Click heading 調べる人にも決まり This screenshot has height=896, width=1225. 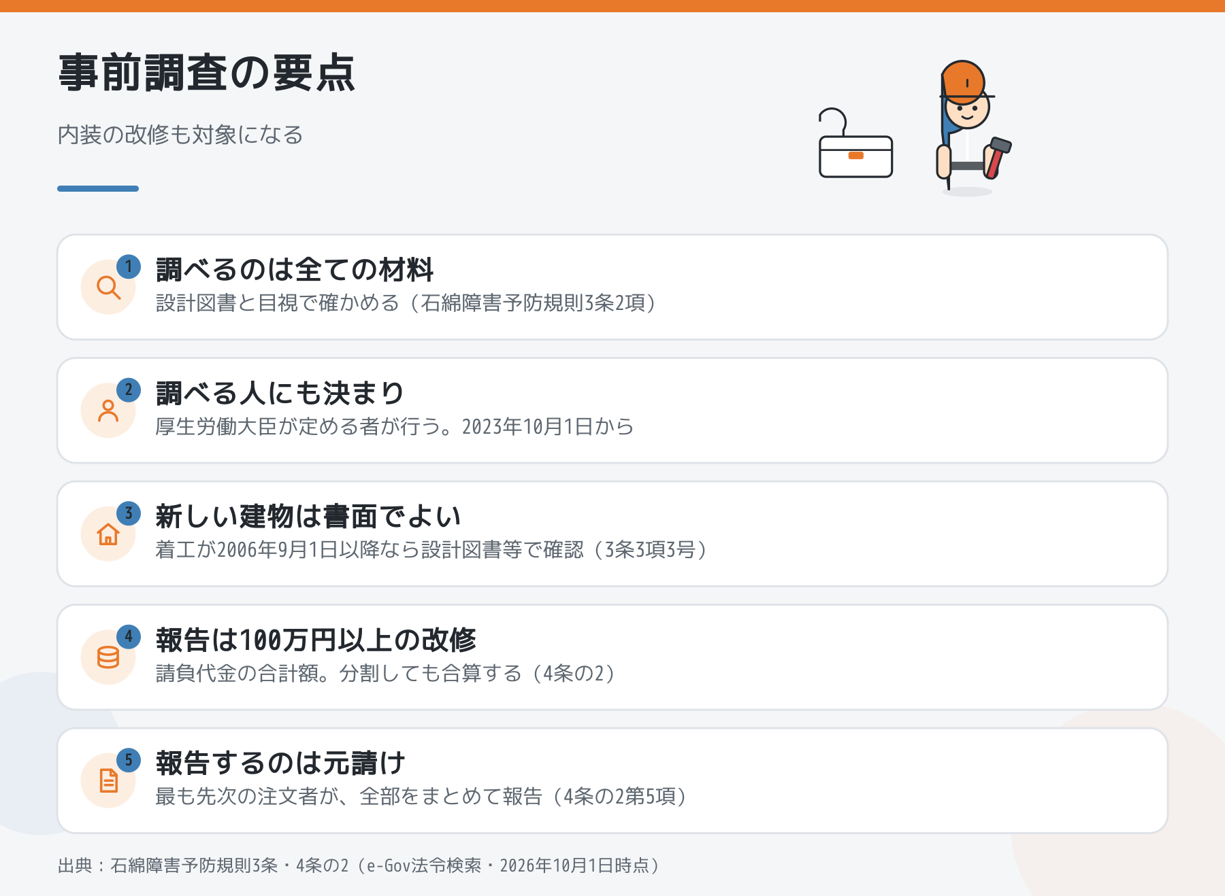click(280, 393)
